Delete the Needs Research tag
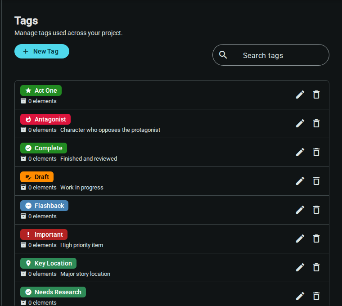The width and height of the screenshot is (342, 306). point(316,296)
